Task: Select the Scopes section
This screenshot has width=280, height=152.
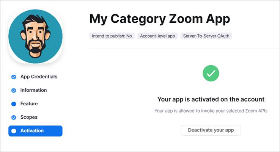Action: 29,117
